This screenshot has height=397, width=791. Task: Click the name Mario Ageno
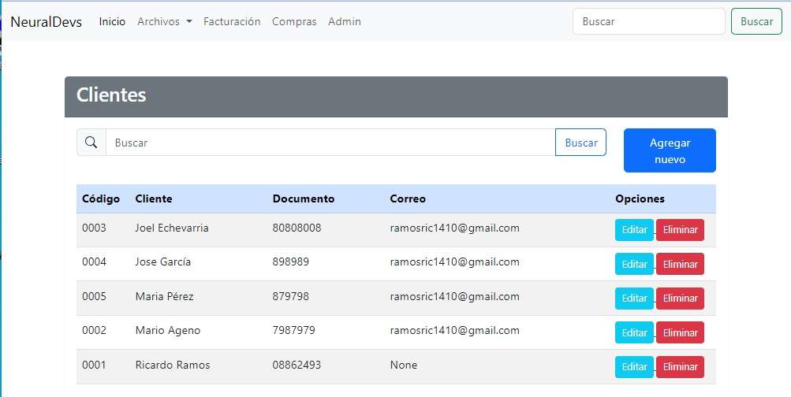[x=167, y=331]
